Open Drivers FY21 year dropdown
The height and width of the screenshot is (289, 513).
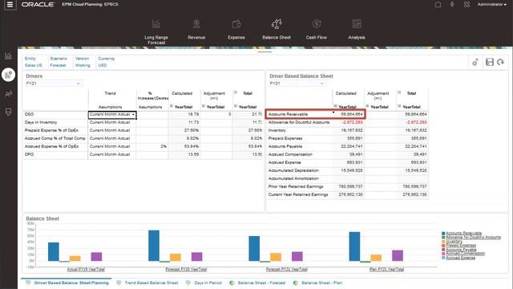tap(54, 83)
